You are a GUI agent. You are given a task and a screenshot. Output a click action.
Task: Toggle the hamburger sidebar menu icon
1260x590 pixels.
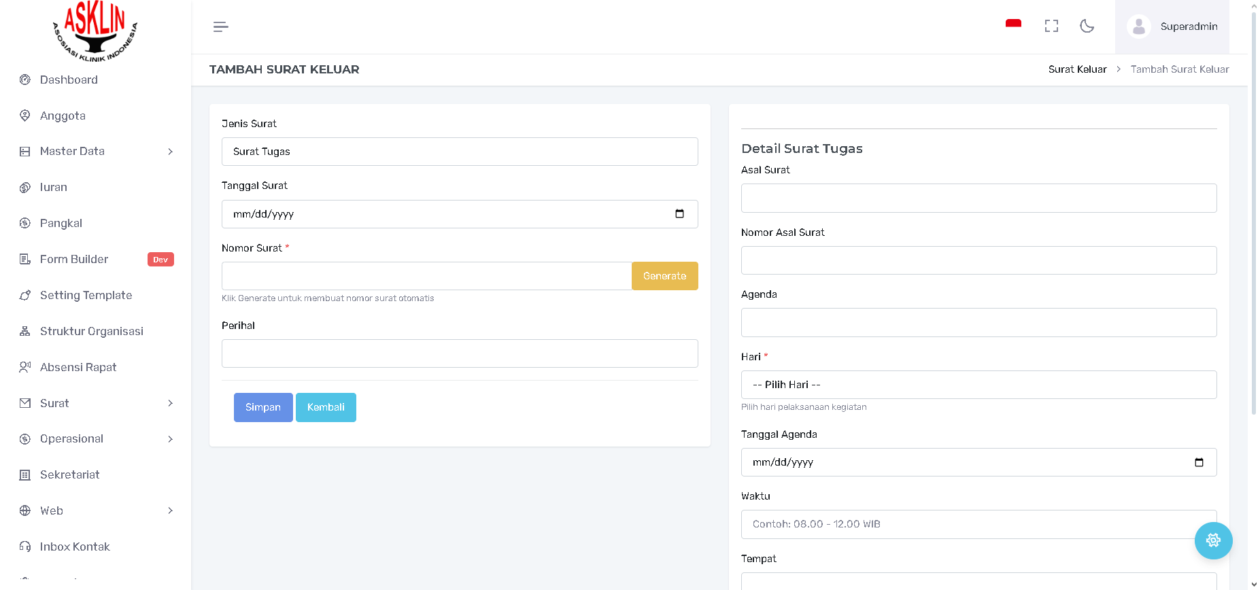click(220, 27)
